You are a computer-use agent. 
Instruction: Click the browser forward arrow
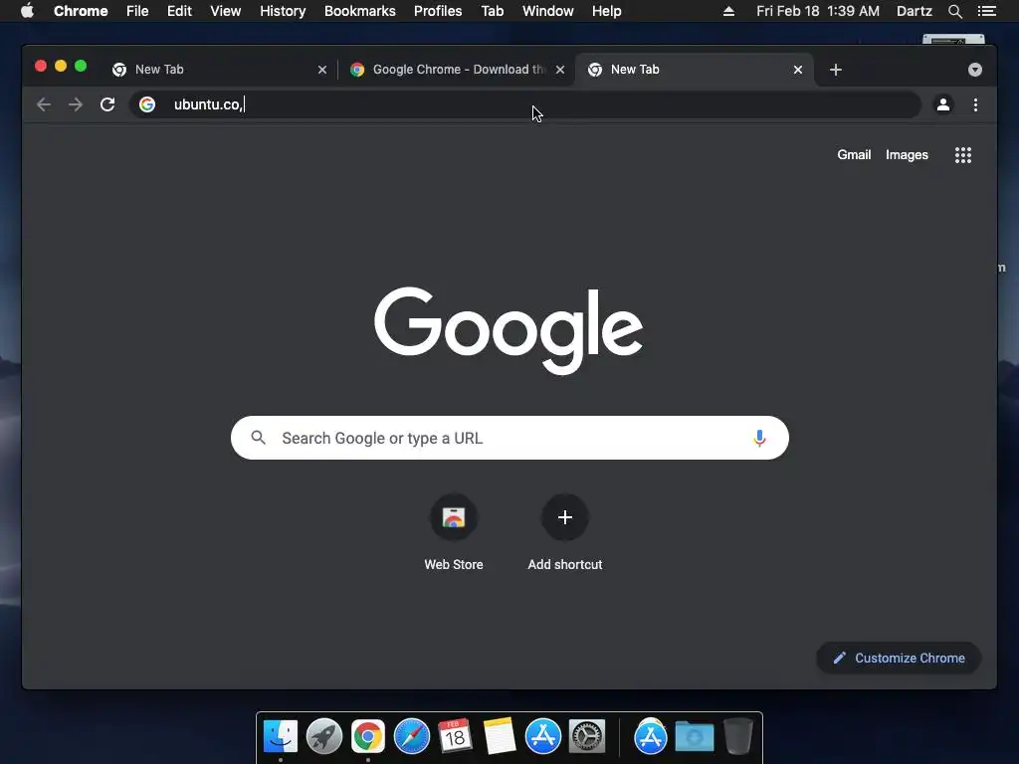(76, 104)
